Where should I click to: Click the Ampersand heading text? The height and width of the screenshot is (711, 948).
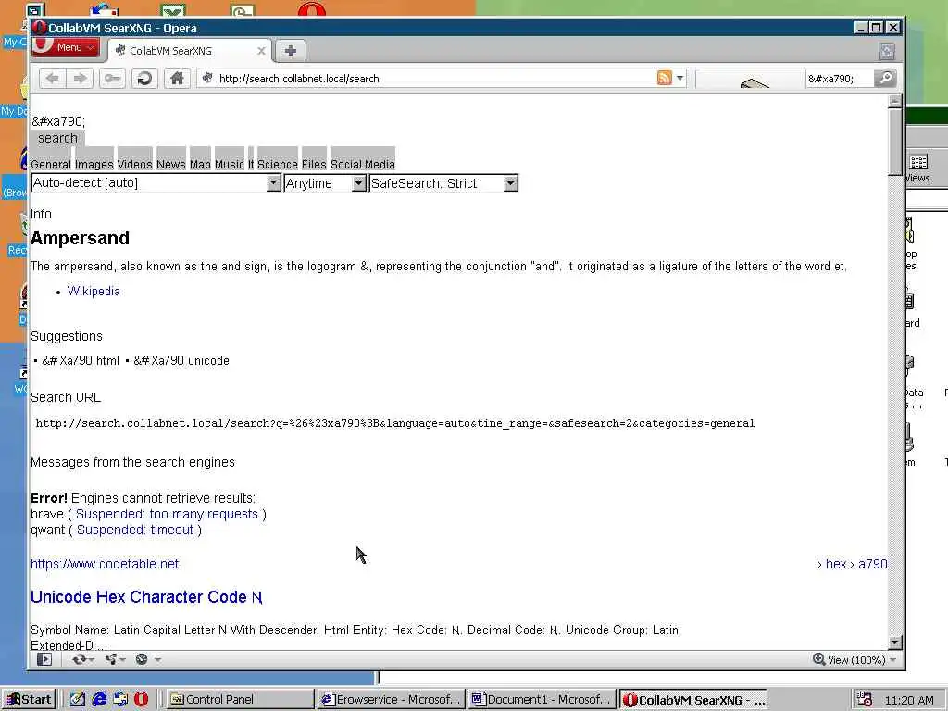(x=80, y=238)
